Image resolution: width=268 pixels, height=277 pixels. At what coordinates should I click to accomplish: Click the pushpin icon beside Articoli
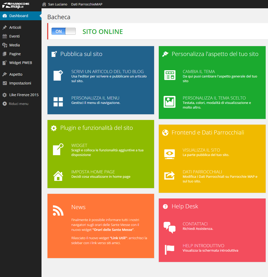(5, 27)
